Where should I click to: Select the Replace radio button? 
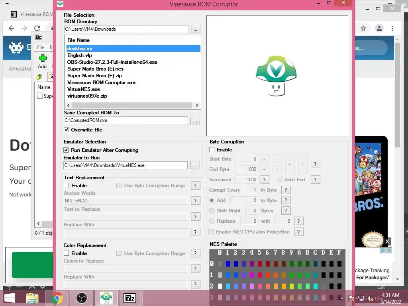tap(212, 221)
